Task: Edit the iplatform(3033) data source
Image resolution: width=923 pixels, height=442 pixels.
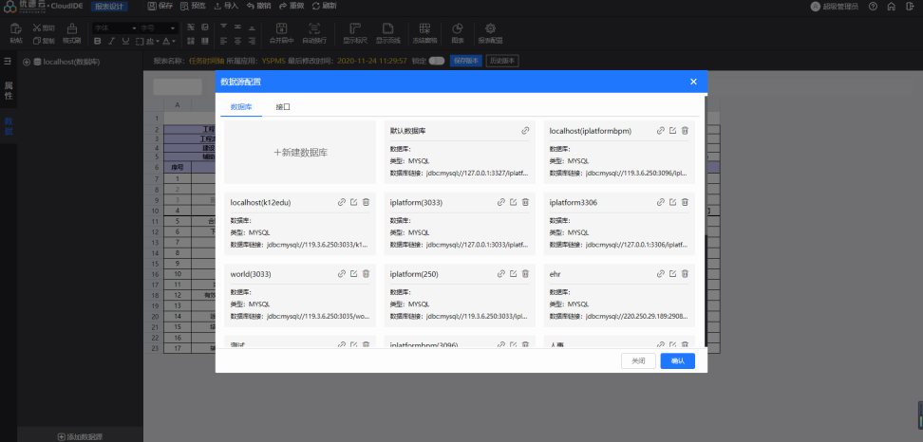Action: (x=514, y=202)
